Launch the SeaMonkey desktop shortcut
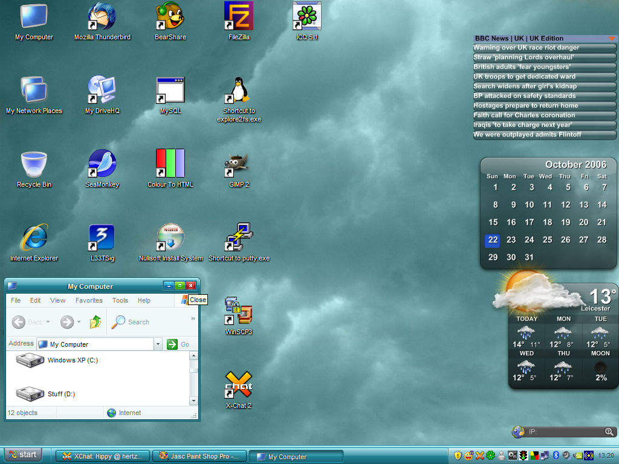The image size is (619, 464). [102, 169]
